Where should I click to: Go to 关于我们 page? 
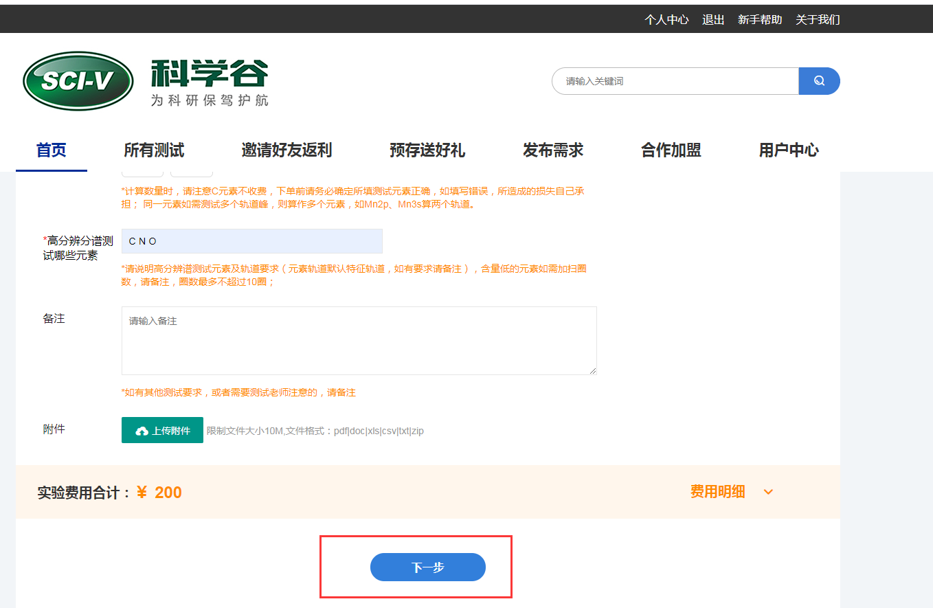click(x=818, y=20)
